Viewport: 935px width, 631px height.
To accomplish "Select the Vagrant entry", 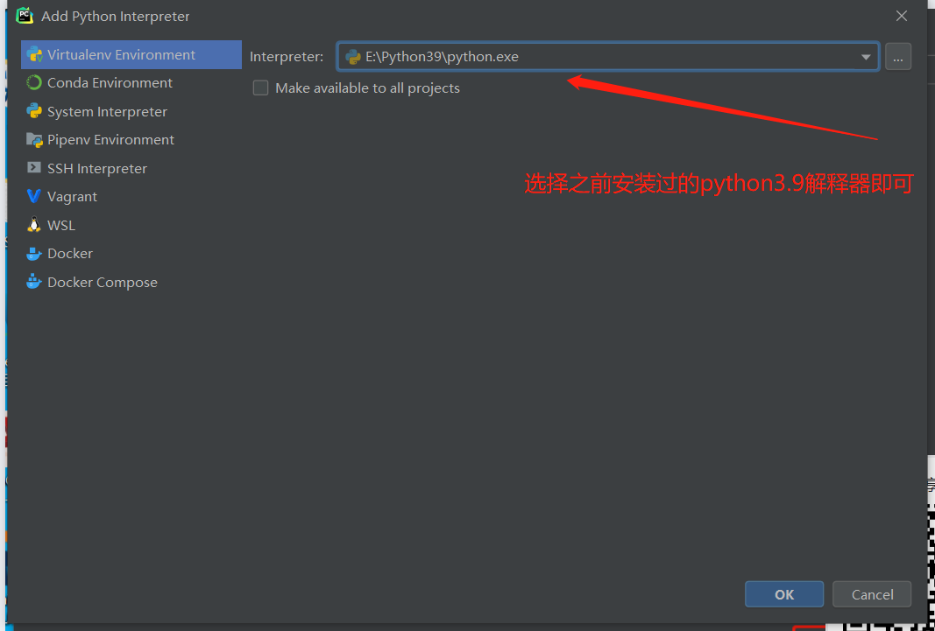I will [x=131, y=196].
